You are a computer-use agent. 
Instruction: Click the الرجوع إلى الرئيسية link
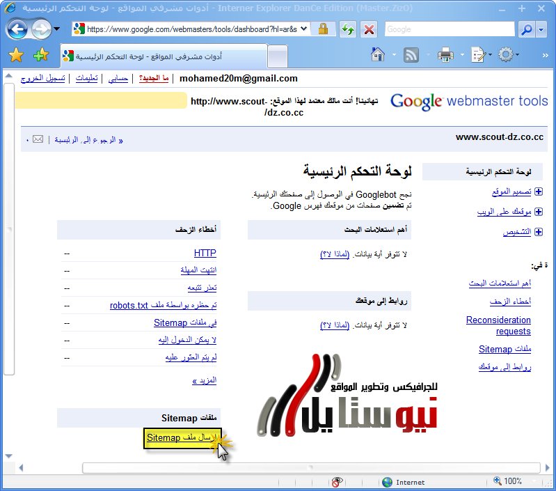click(x=88, y=140)
